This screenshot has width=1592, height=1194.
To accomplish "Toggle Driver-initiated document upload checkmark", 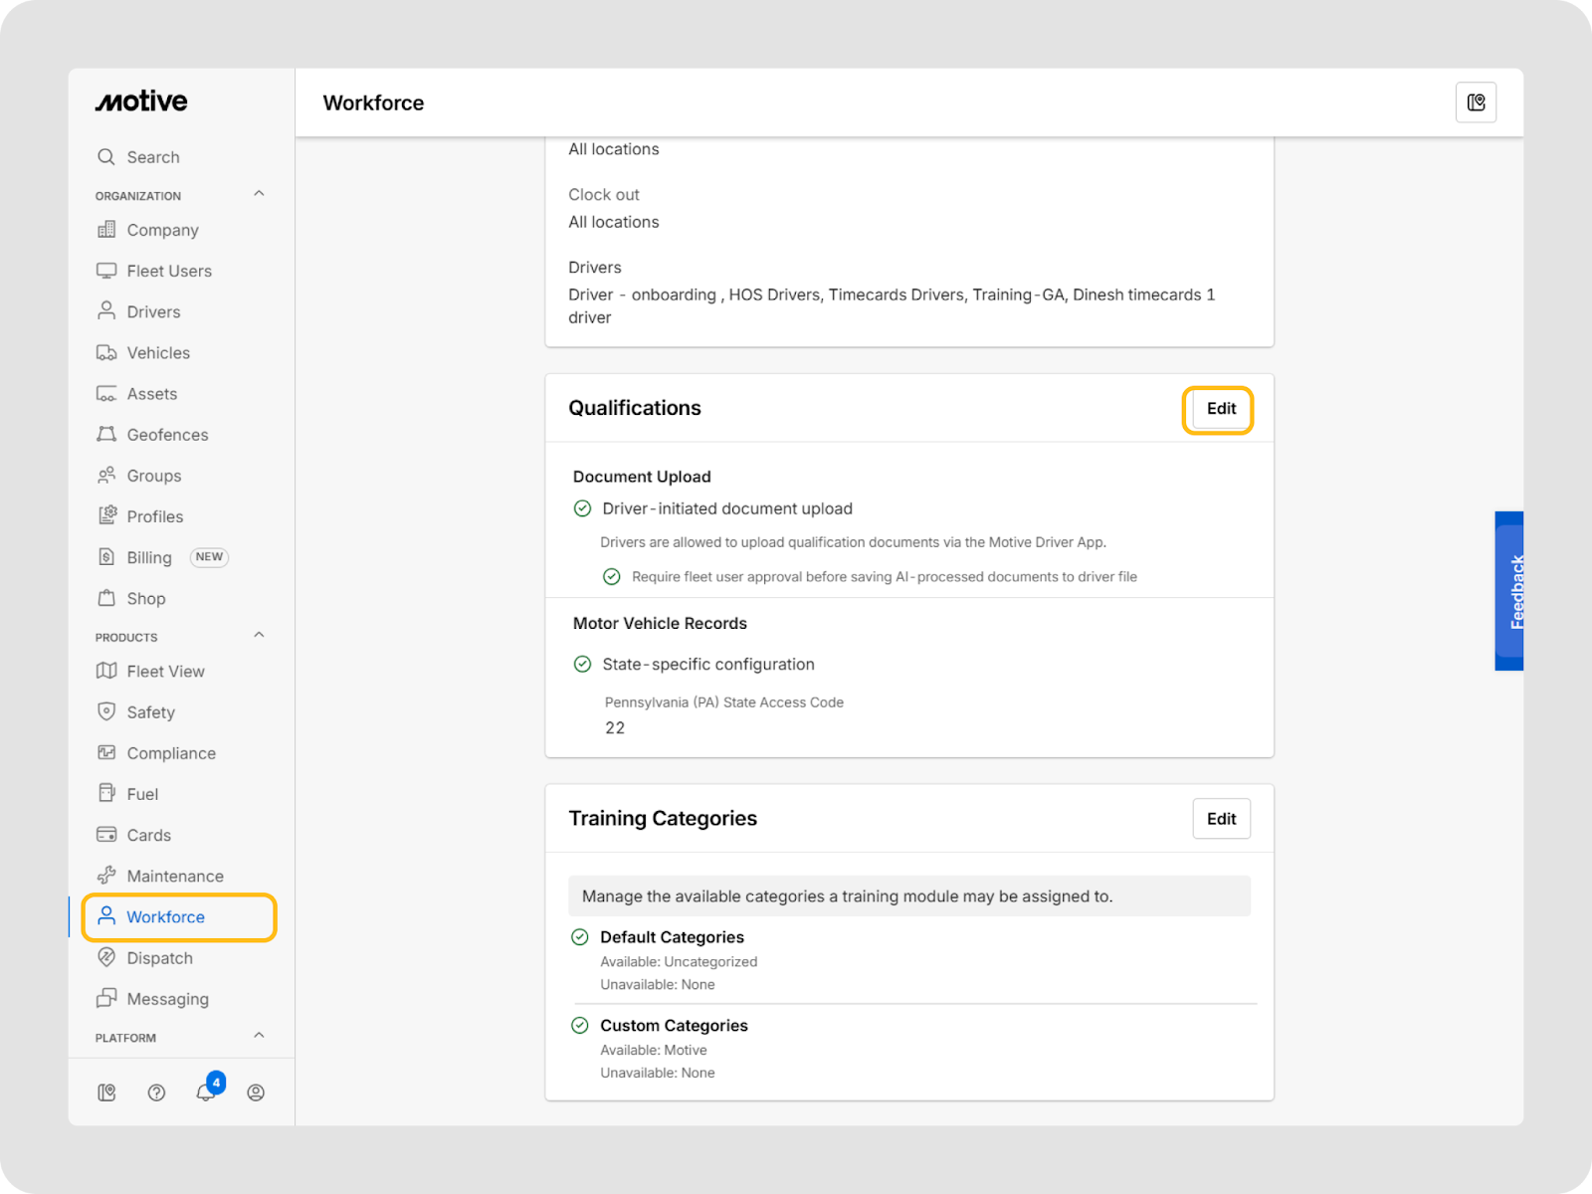I will pyautogui.click(x=583, y=508).
